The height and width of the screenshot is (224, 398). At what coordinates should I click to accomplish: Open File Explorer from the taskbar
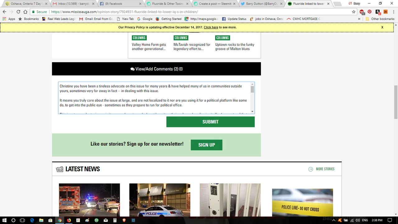click(41, 220)
